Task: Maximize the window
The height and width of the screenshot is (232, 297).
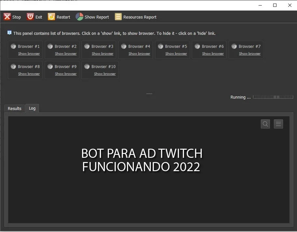Action: click(275, 5)
